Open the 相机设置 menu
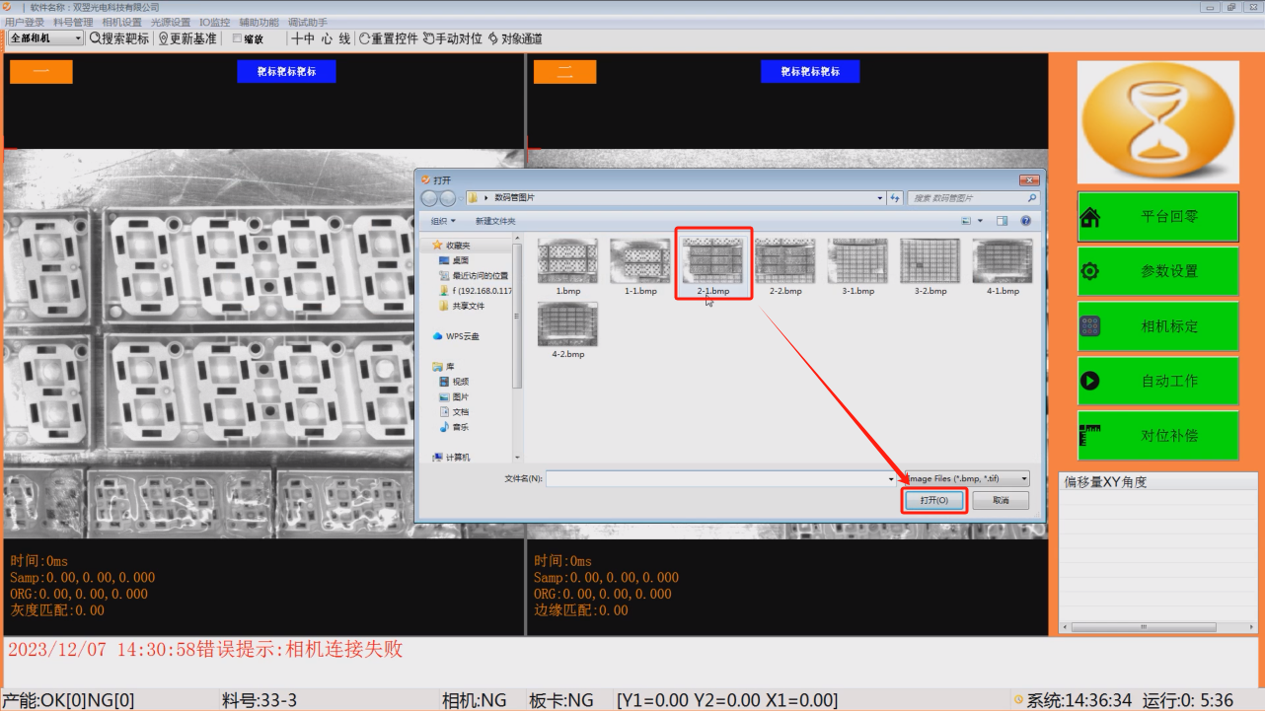Image resolution: width=1265 pixels, height=711 pixels. 121,22
